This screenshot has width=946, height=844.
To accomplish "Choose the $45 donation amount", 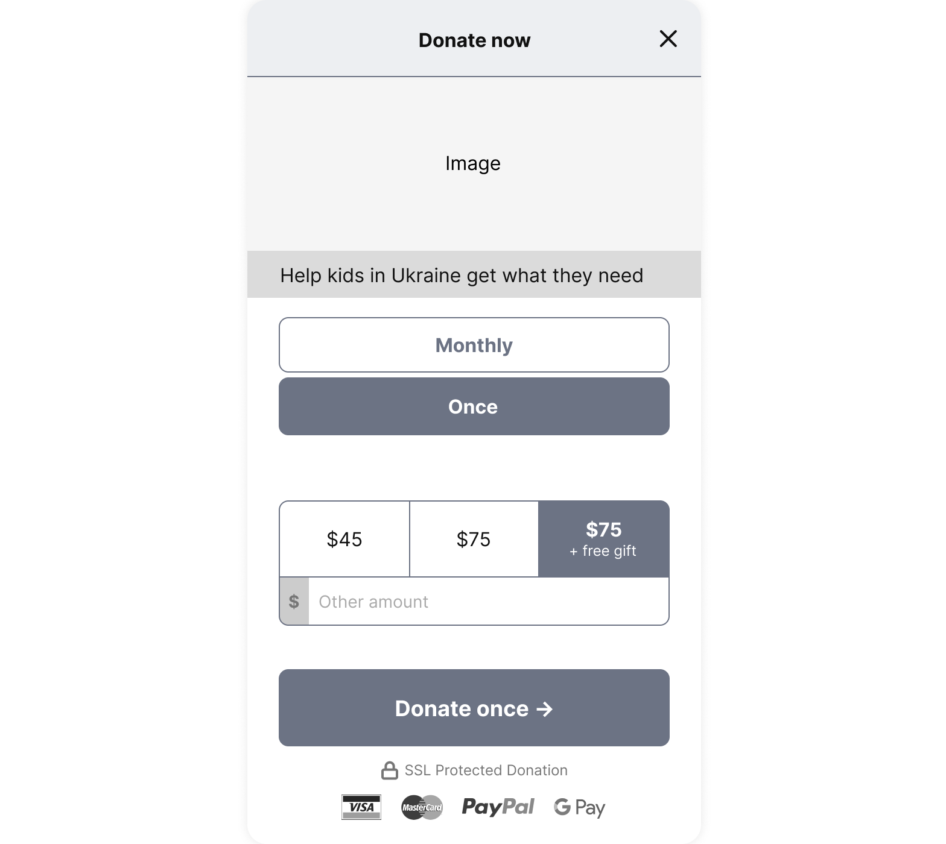I will click(344, 539).
